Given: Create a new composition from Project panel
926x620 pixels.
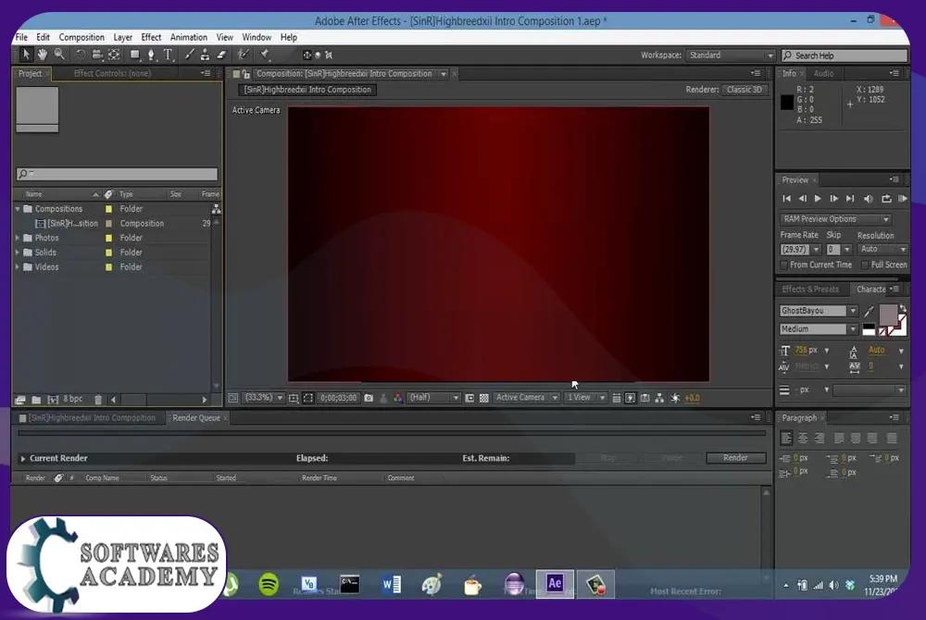Looking at the screenshot, I should click(53, 400).
